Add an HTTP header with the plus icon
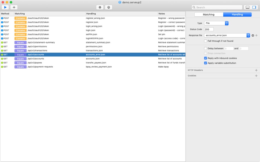260x162 pixels. tap(256, 70)
